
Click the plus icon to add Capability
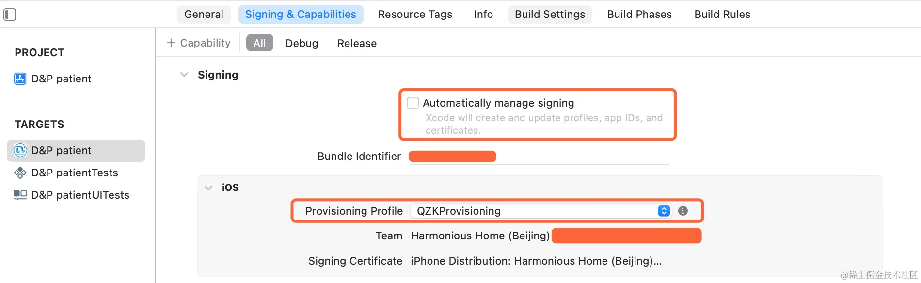(x=171, y=43)
